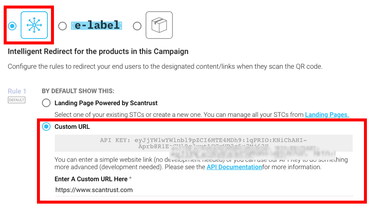This screenshot has width=378, height=211.
Task: Click the API KEY text box
Action: coord(203,143)
